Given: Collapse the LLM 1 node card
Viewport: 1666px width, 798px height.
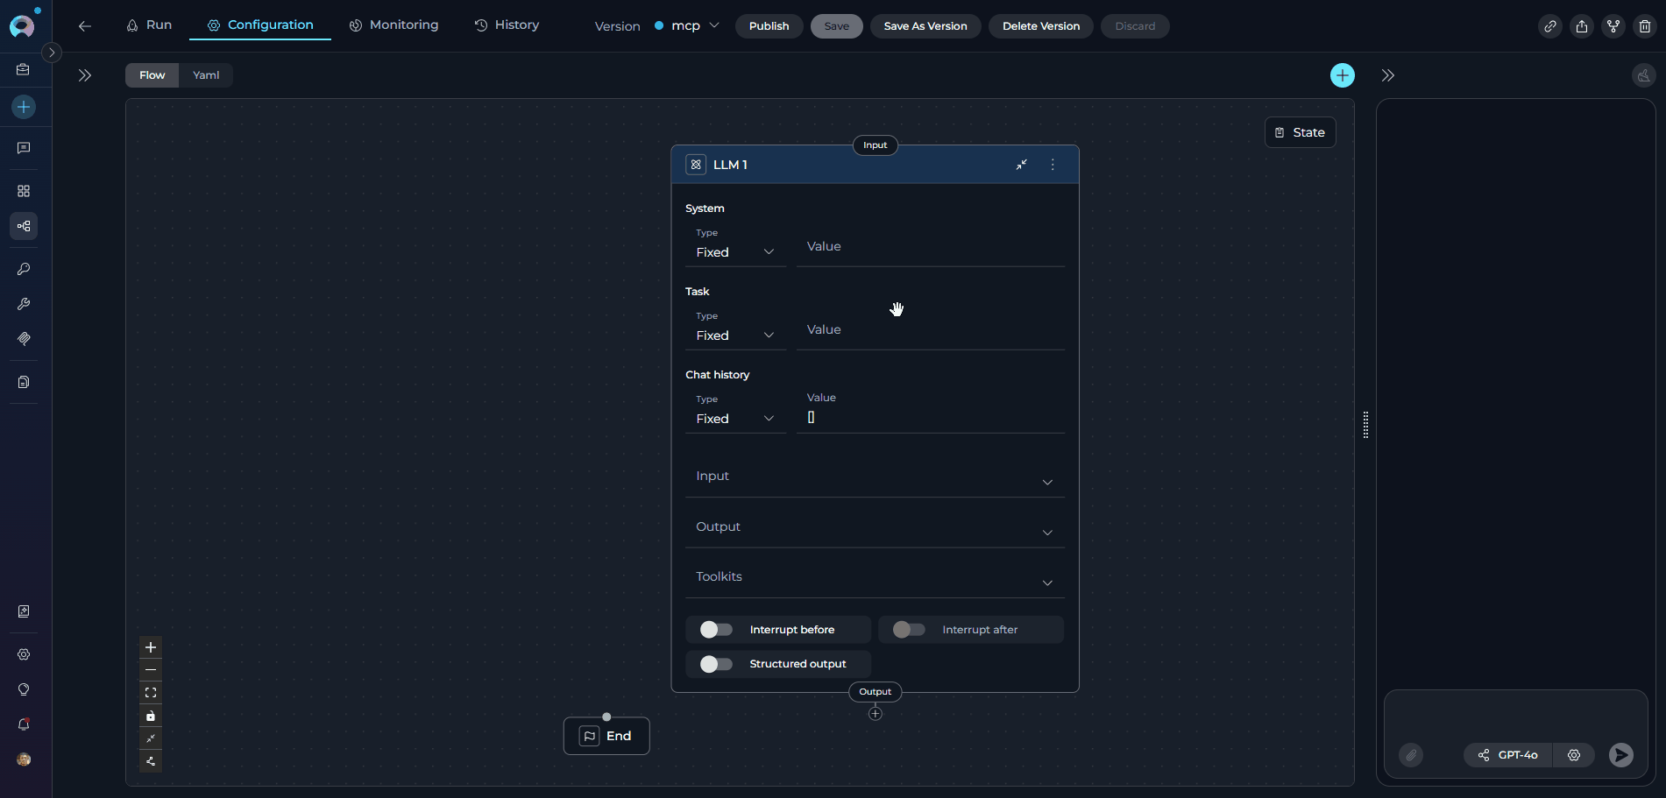Looking at the screenshot, I should (x=1021, y=165).
